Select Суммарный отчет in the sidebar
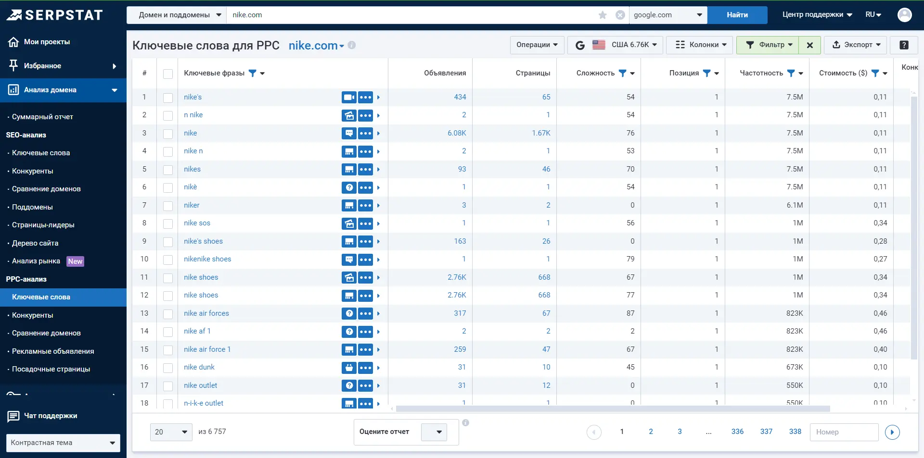924x458 pixels. coord(42,117)
